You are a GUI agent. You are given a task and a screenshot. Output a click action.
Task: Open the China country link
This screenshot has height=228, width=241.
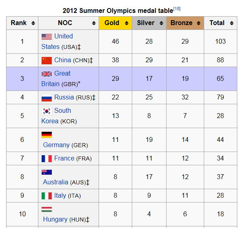pyautogui.click(x=63, y=60)
